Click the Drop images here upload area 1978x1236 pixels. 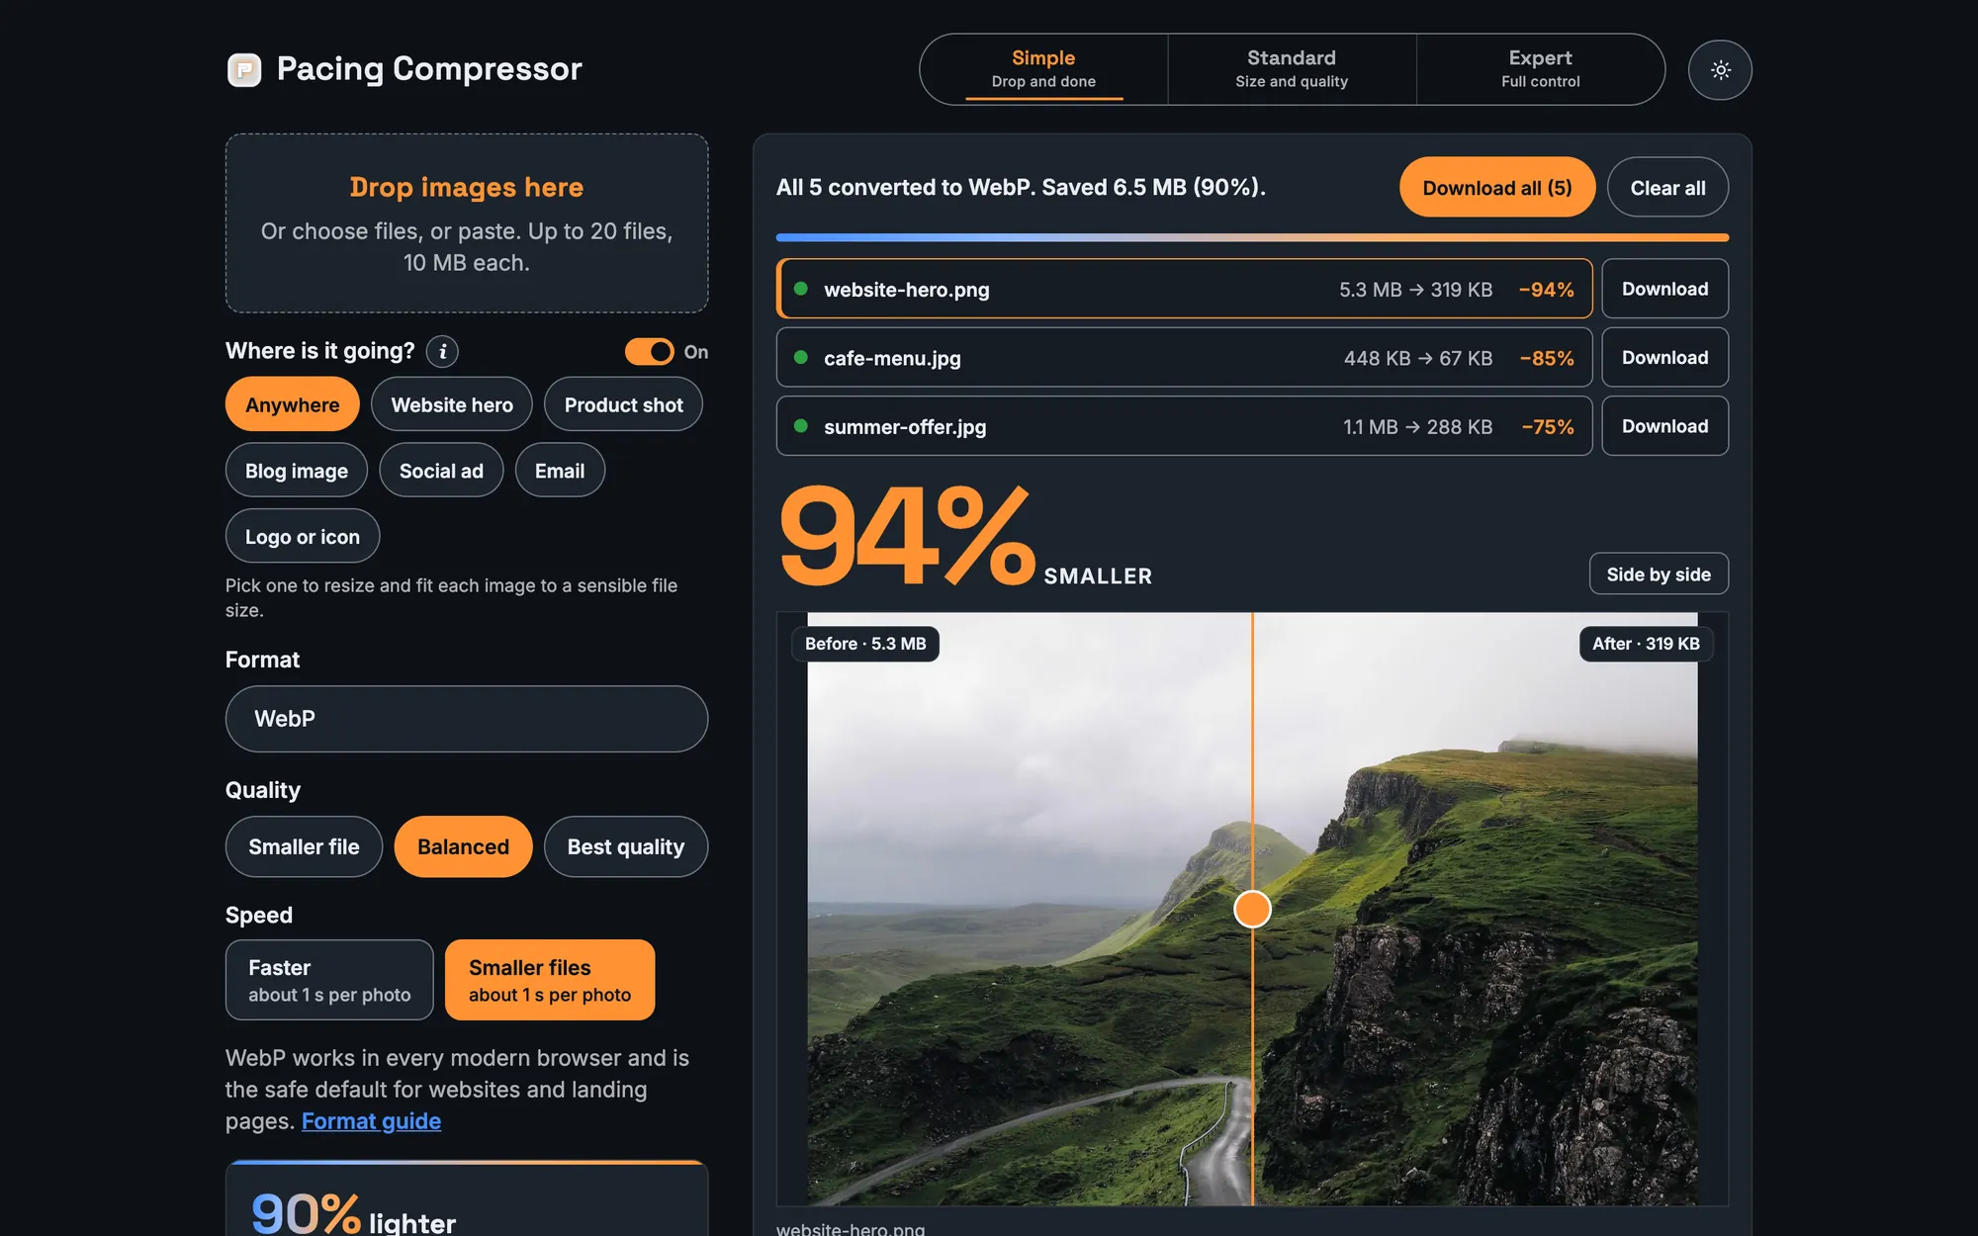point(467,223)
